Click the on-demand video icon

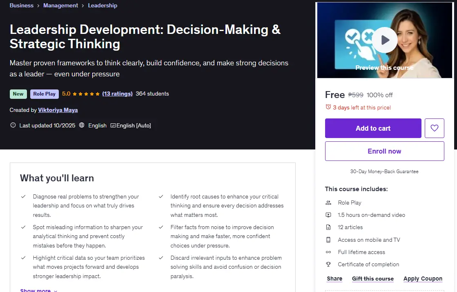pos(328,215)
